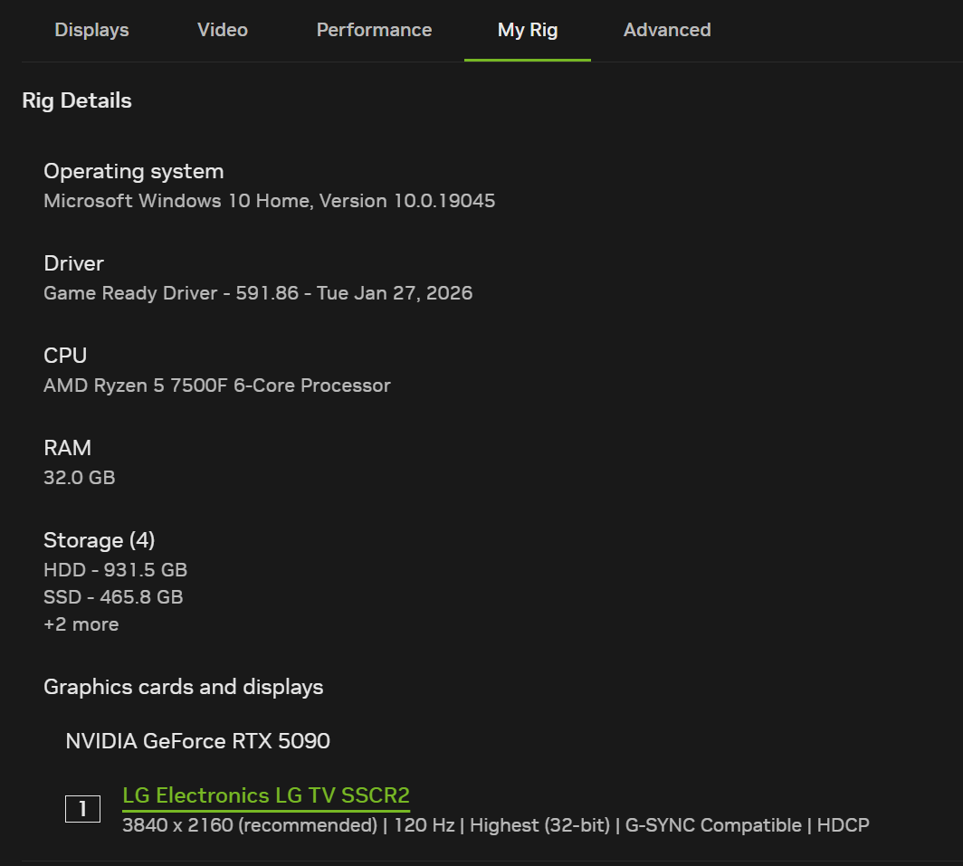Screen dimensions: 963x866
Task: Switch to the Displays tab
Action: tap(91, 30)
